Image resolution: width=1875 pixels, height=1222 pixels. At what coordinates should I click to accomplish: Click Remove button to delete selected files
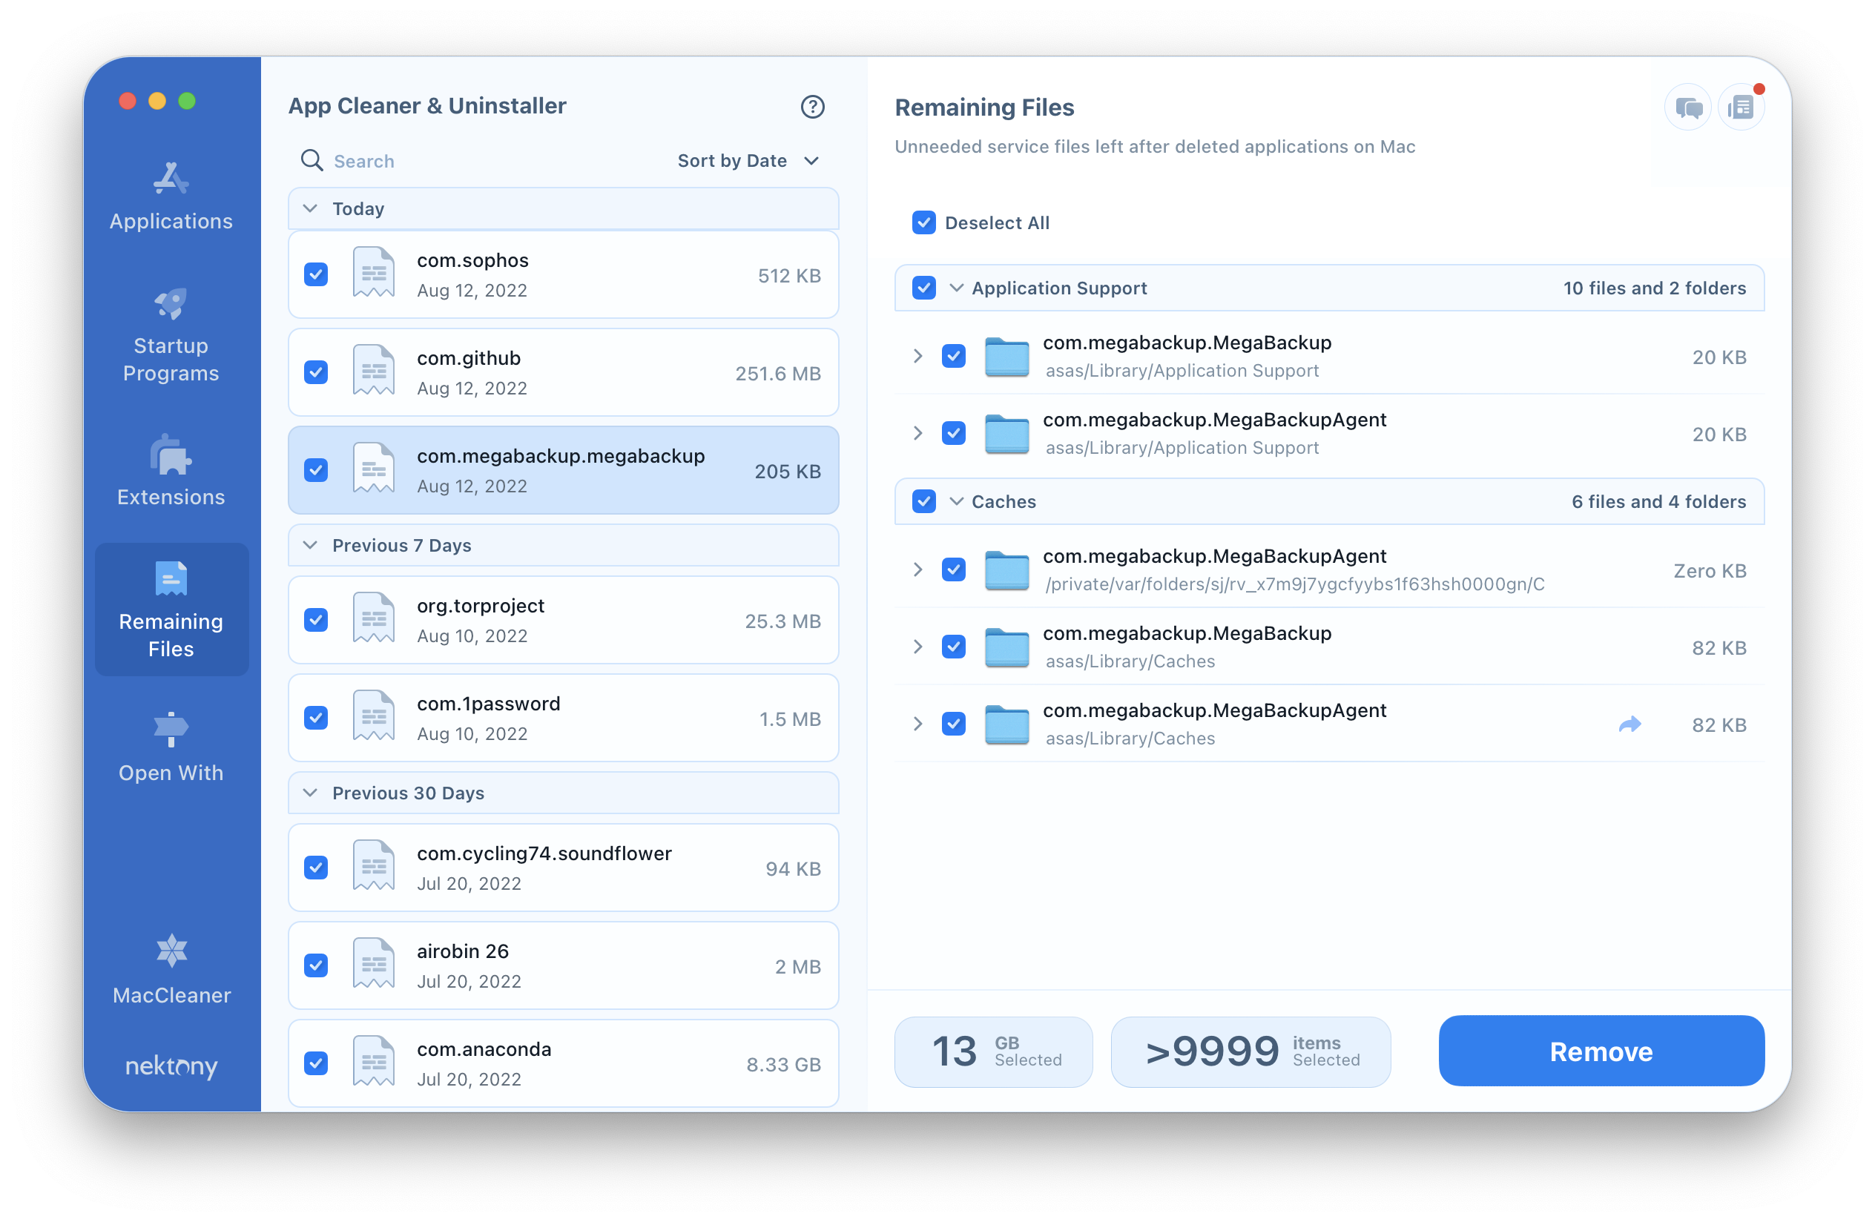click(x=1601, y=1052)
